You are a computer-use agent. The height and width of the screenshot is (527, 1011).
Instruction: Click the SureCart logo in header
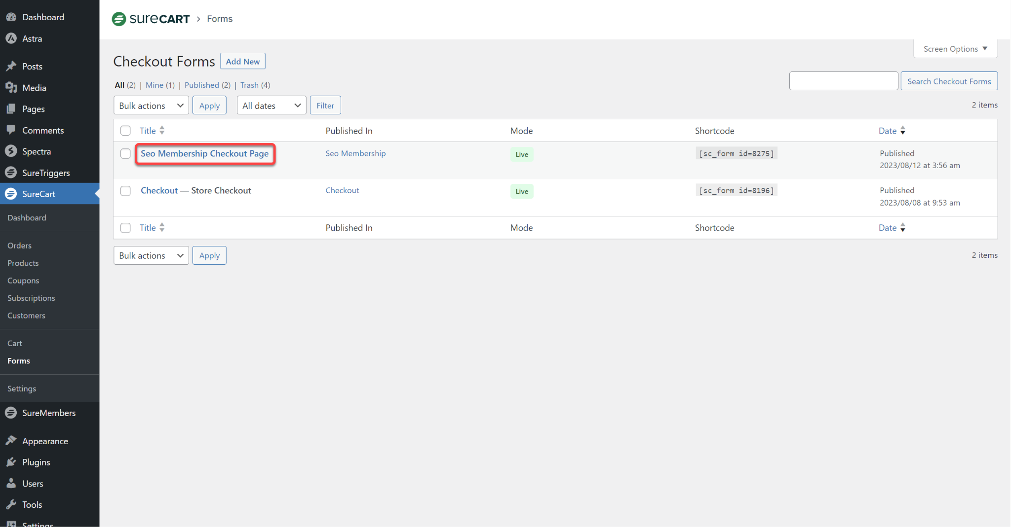coord(151,19)
